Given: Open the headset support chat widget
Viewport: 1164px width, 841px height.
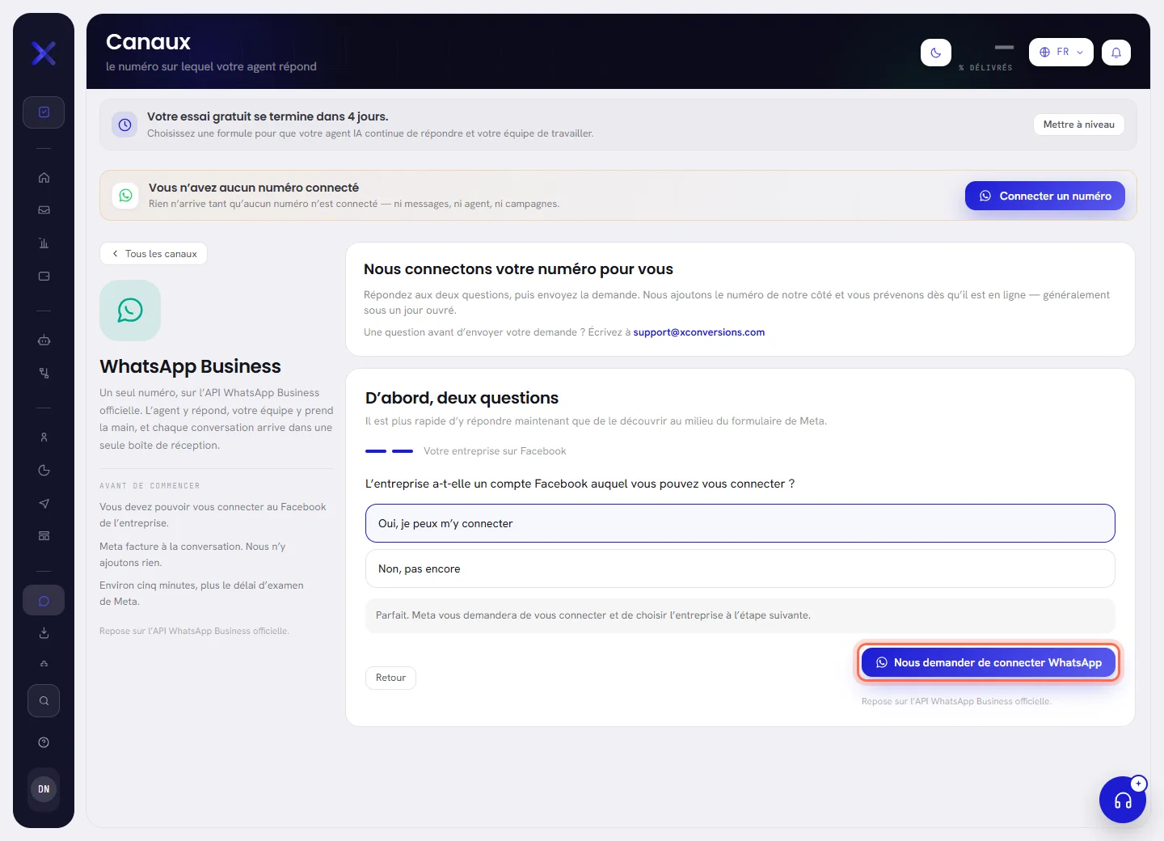Looking at the screenshot, I should pyautogui.click(x=1123, y=800).
